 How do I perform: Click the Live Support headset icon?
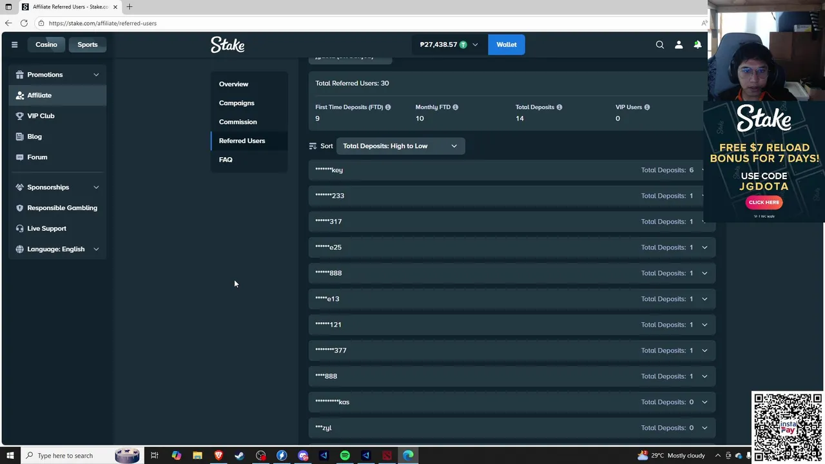click(x=19, y=229)
